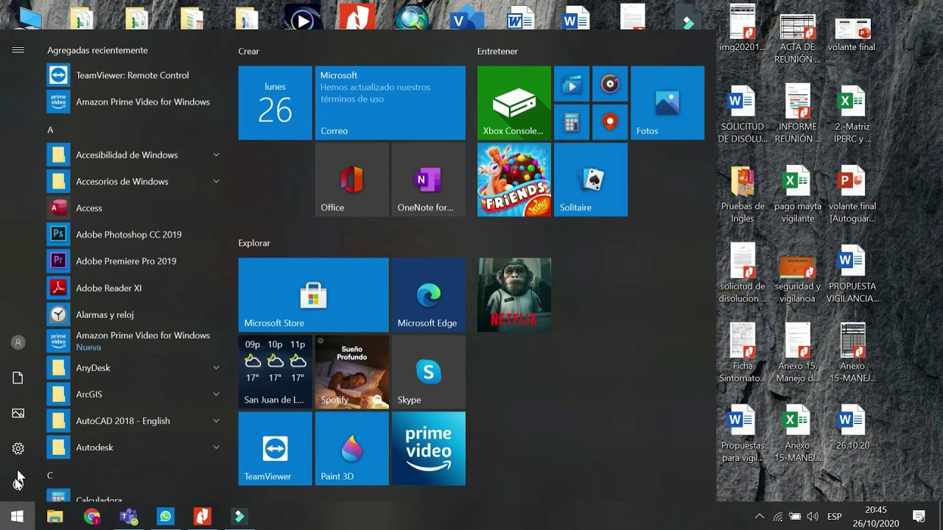The width and height of the screenshot is (943, 530).
Task: Open the Candy Crush Friends tile
Action: [514, 180]
